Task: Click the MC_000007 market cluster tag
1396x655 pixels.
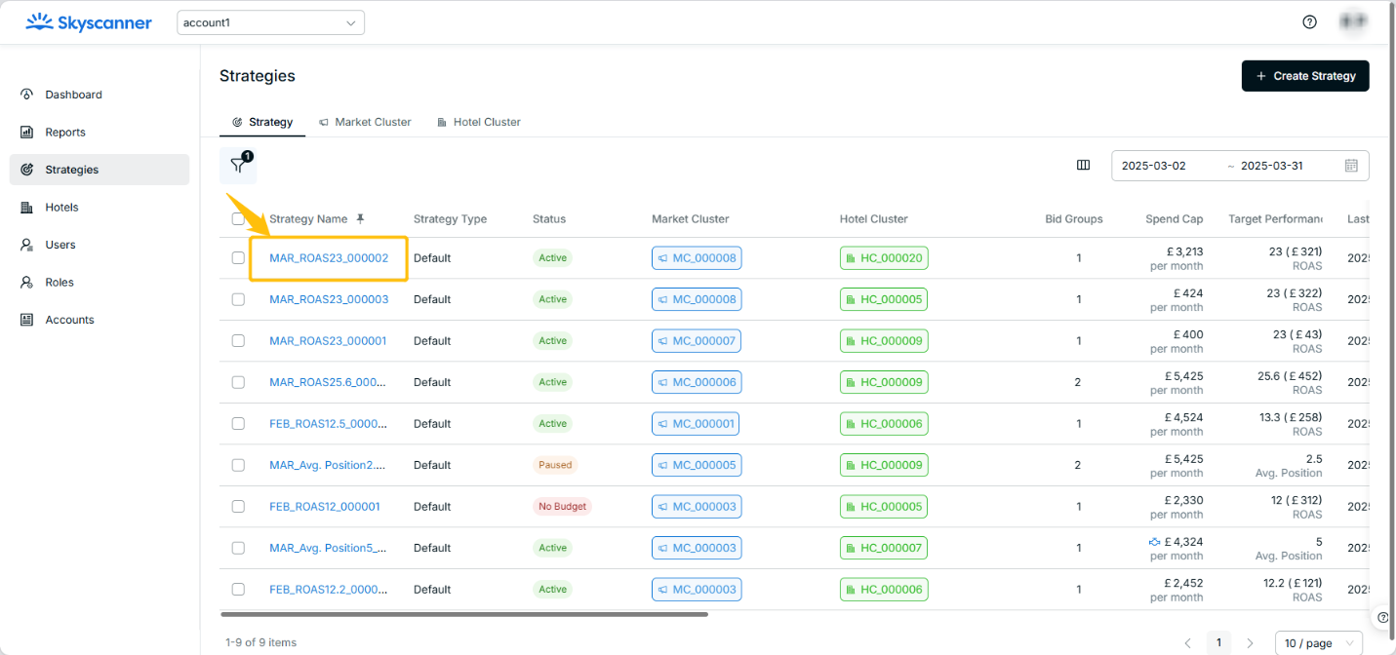Action: tap(697, 341)
